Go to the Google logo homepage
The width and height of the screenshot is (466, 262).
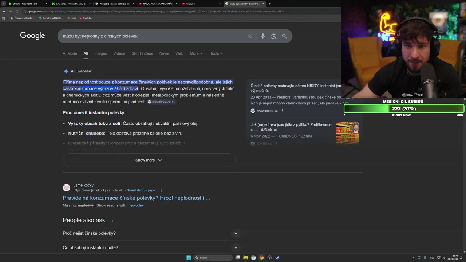32,36
